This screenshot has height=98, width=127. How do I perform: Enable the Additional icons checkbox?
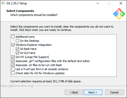click(x=13, y=37)
